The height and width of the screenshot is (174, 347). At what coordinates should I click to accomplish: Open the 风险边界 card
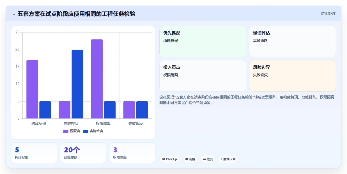click(293, 76)
